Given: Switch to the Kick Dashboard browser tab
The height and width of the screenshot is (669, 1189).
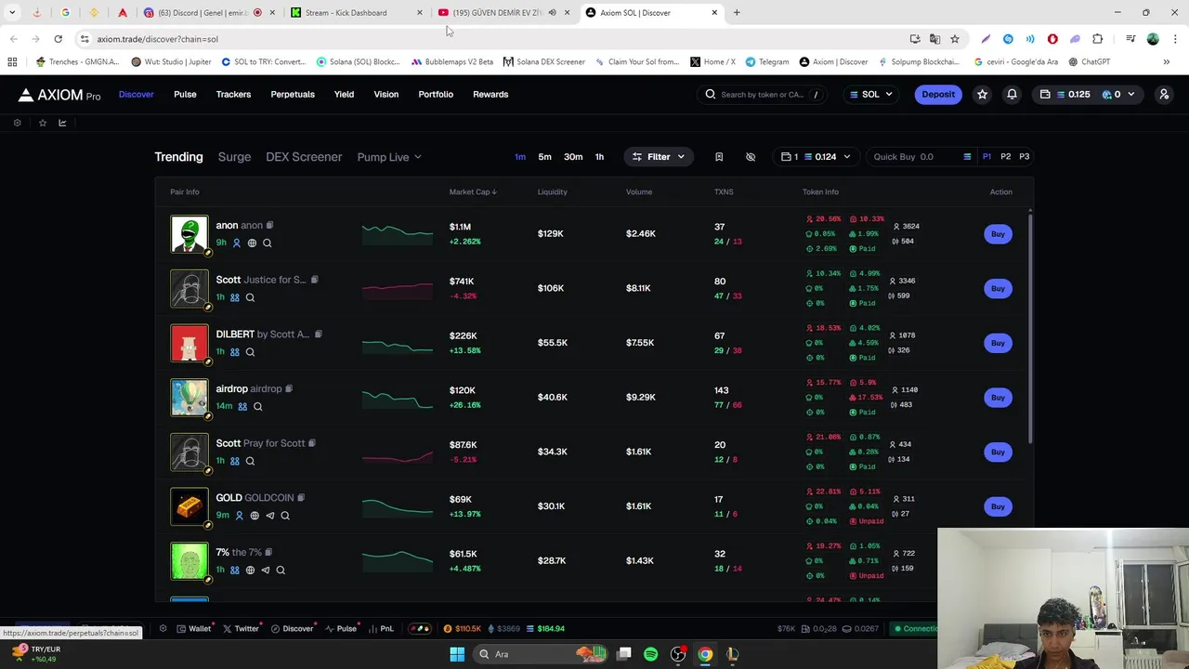Looking at the screenshot, I should click(x=356, y=13).
